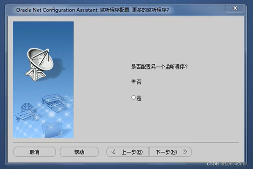Click the 是 option label text
The width and height of the screenshot is (253, 169).
139,98
